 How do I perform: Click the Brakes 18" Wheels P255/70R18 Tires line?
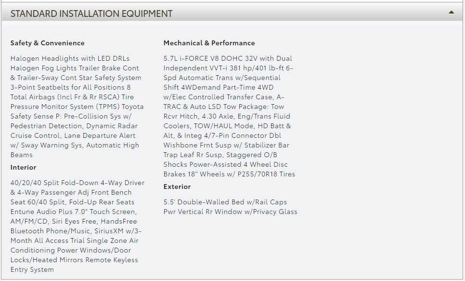(x=229, y=174)
